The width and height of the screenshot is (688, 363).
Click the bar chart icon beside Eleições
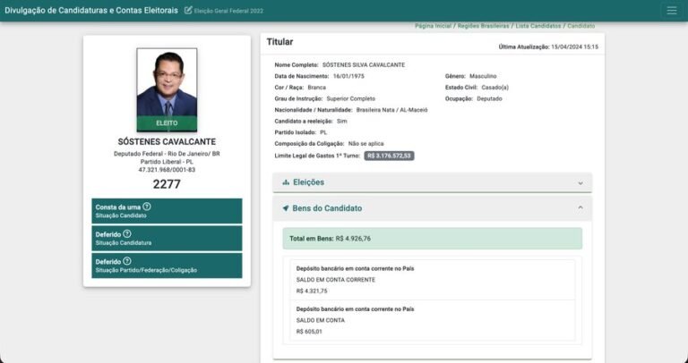[286, 182]
